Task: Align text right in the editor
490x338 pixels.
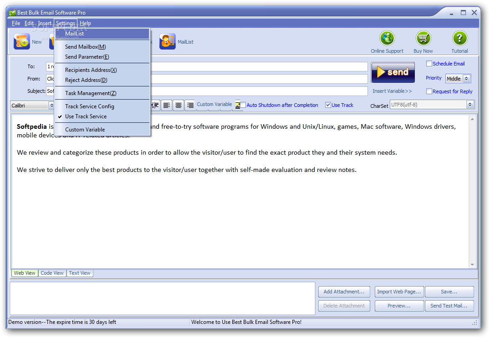Action: tap(190, 105)
